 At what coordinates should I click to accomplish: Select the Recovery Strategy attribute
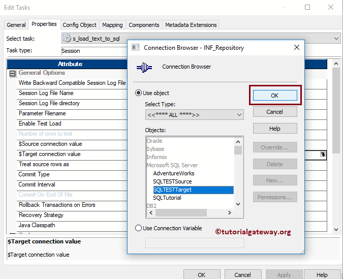41,215
